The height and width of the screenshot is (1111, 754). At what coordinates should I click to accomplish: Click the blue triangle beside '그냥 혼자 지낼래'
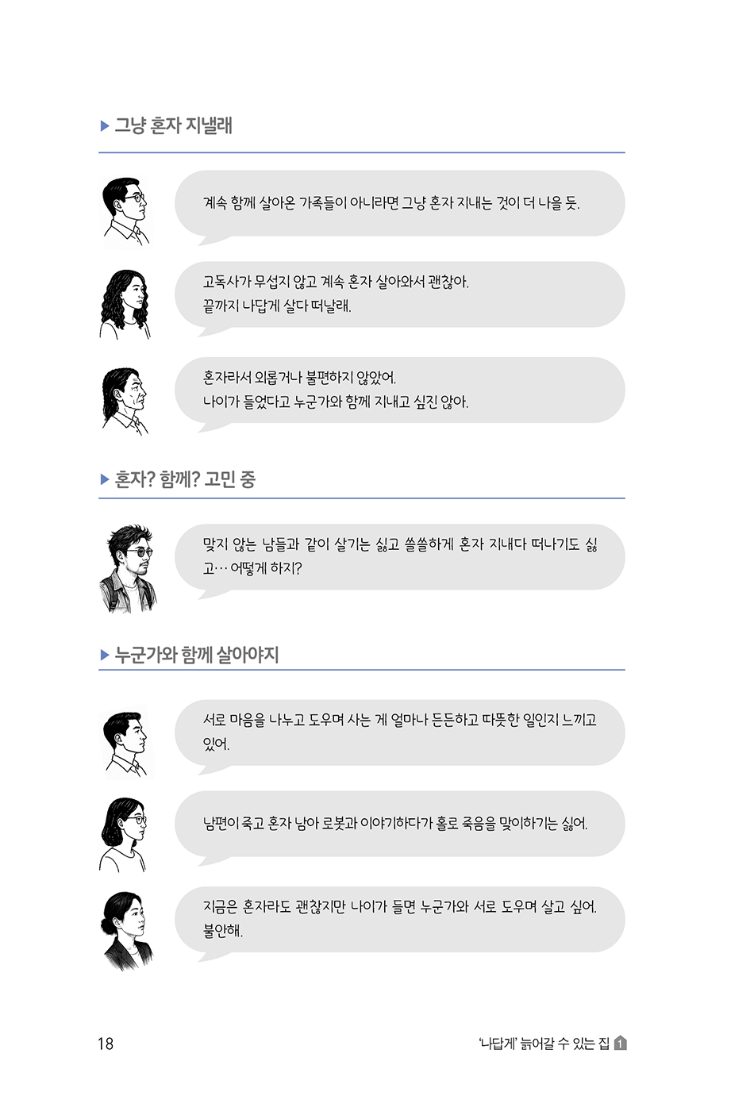[x=105, y=125]
